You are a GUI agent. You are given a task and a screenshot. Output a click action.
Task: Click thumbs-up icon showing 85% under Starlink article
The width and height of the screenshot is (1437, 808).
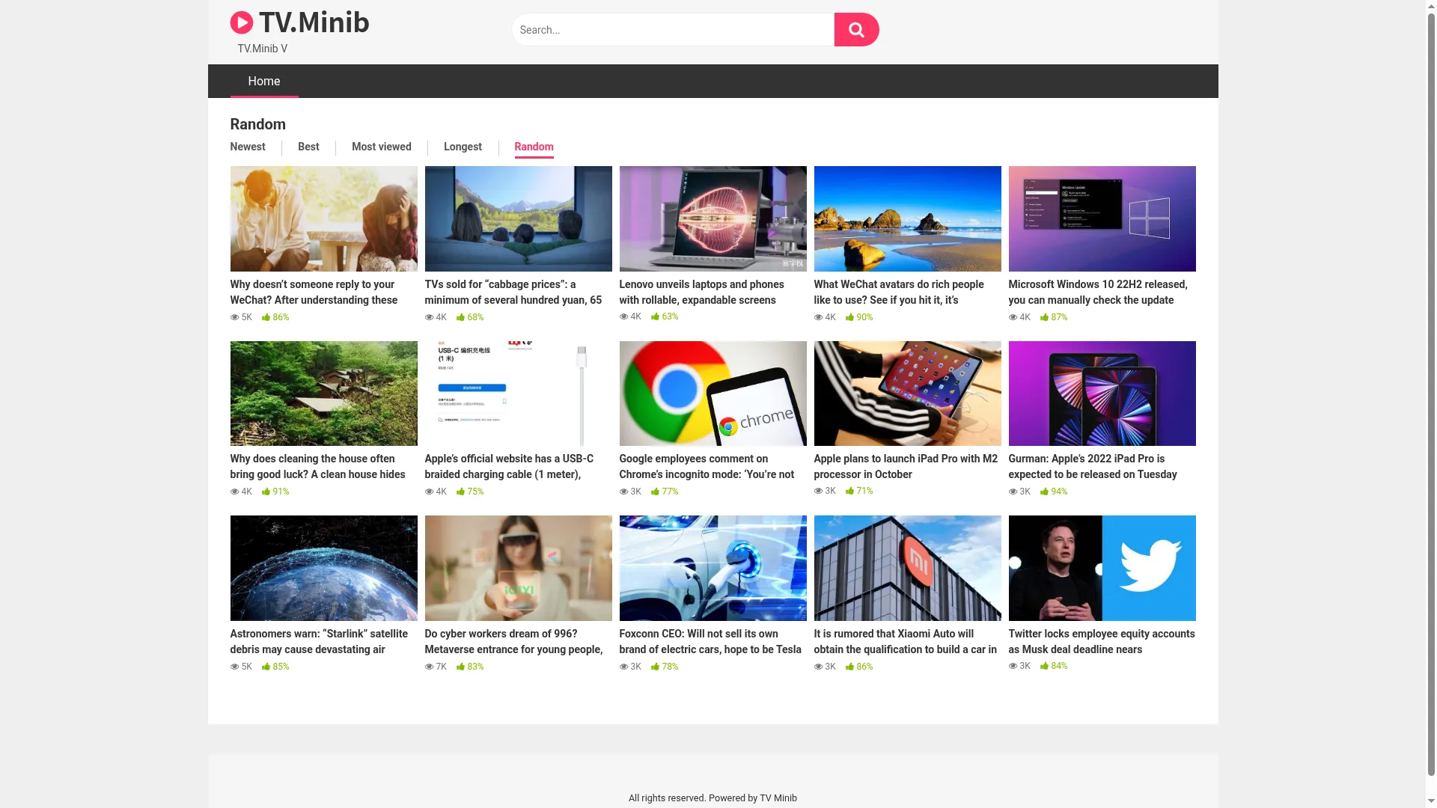266,667
